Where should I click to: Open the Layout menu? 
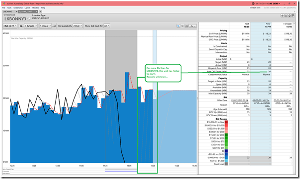coord(27,8)
